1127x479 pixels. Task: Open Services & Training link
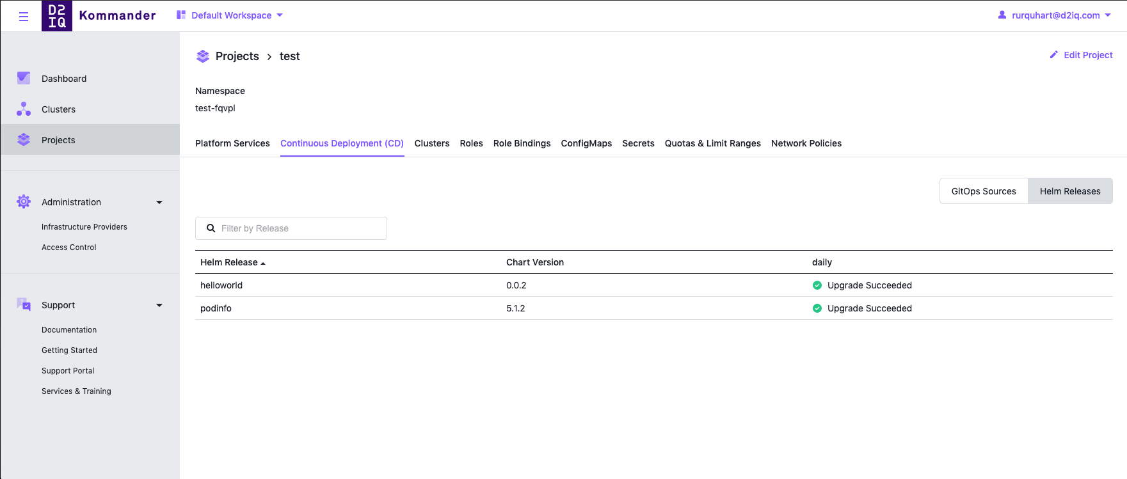pos(76,391)
